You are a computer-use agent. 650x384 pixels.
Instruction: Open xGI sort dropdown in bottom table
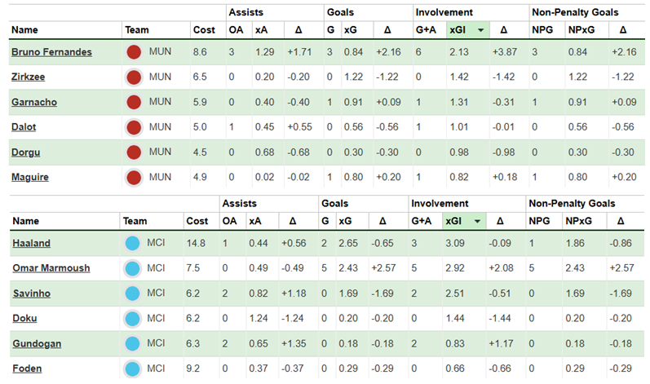pyautogui.click(x=475, y=221)
